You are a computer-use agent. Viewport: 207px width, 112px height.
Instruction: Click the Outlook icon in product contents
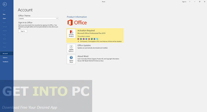[x=86, y=39]
